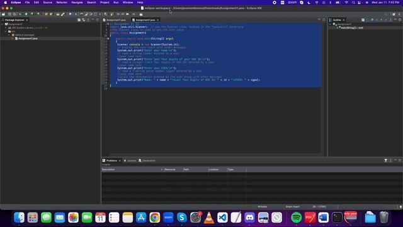This screenshot has height=227, width=403.
Task: Click the Problems view filter icon
Action: pos(386,160)
